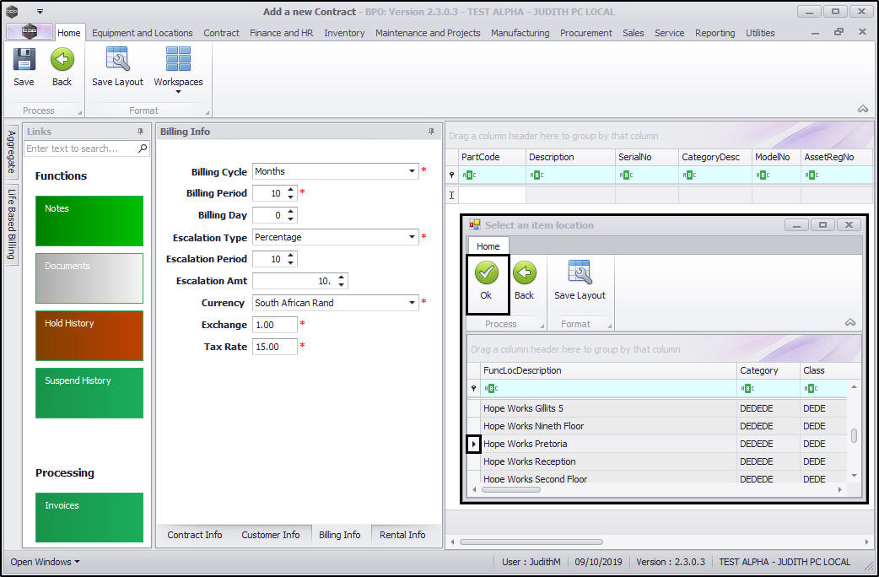Select the Hope Works Pretoria row
The height and width of the screenshot is (577, 879).
tap(525, 444)
